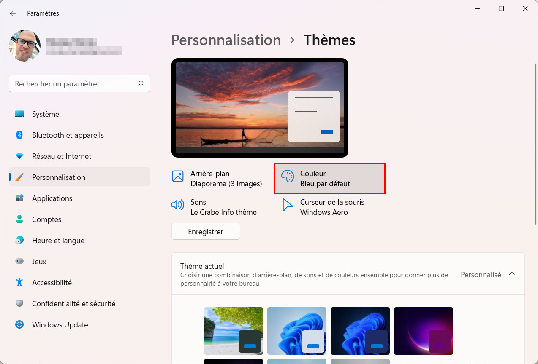The height and width of the screenshot is (364, 538).
Task: Click the Jeux gamepad icon
Action: coord(19,262)
